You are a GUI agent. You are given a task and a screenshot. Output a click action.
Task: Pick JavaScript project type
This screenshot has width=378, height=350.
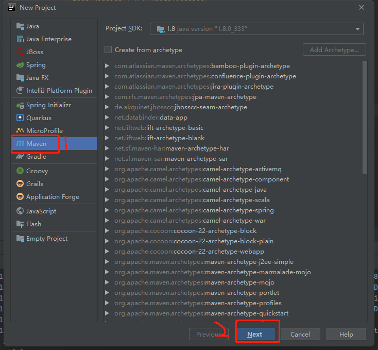tap(54, 211)
